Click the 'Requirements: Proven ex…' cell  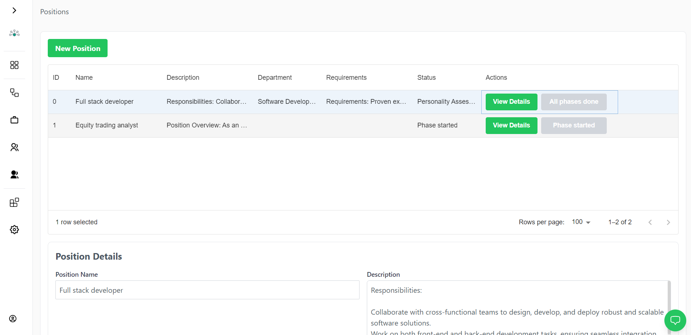pos(366,102)
